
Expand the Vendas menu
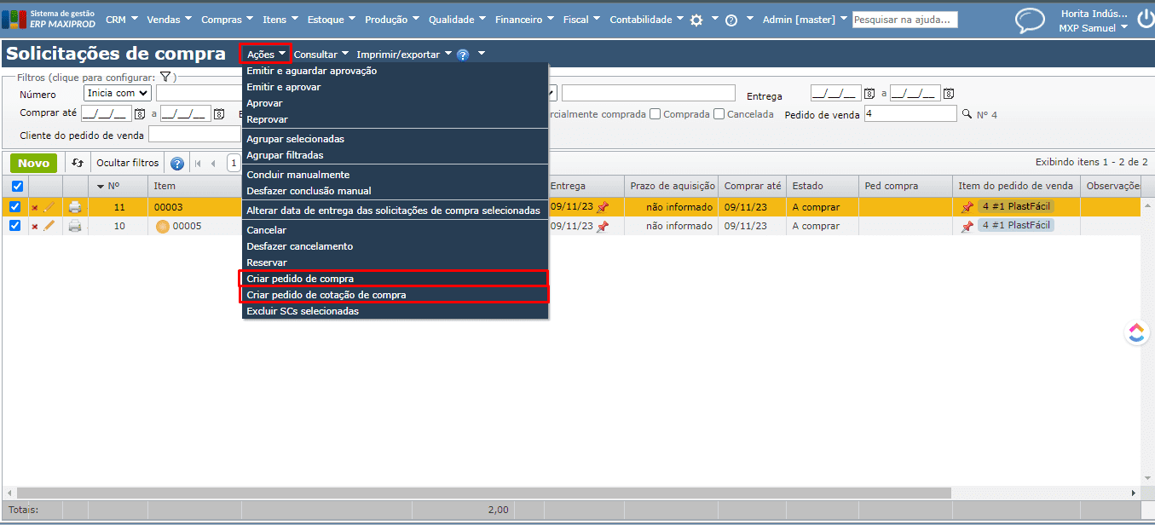point(169,20)
